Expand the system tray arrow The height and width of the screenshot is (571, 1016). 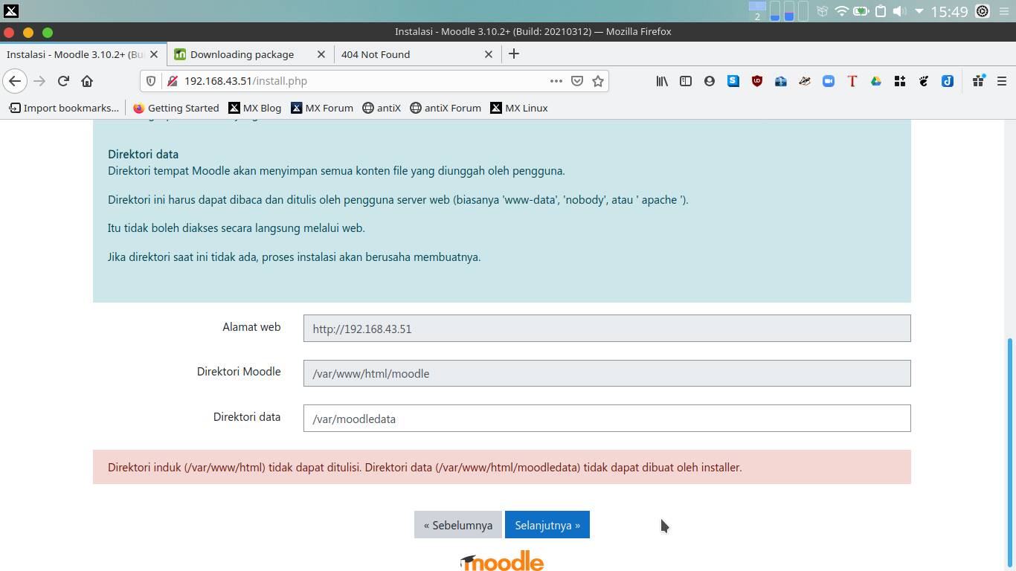(x=919, y=11)
